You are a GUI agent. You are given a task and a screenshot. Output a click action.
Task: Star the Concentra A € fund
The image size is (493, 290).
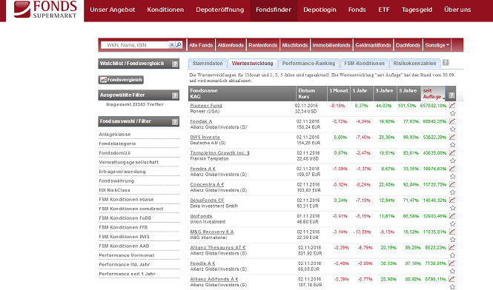452,192
